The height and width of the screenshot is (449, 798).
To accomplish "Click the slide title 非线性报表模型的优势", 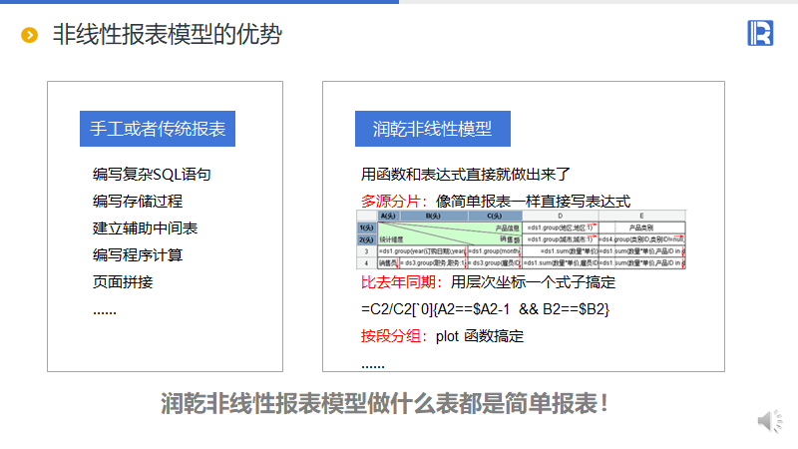I will click(167, 35).
